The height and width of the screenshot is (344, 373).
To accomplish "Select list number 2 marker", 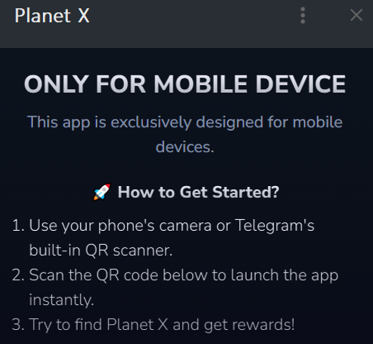I will click(18, 275).
